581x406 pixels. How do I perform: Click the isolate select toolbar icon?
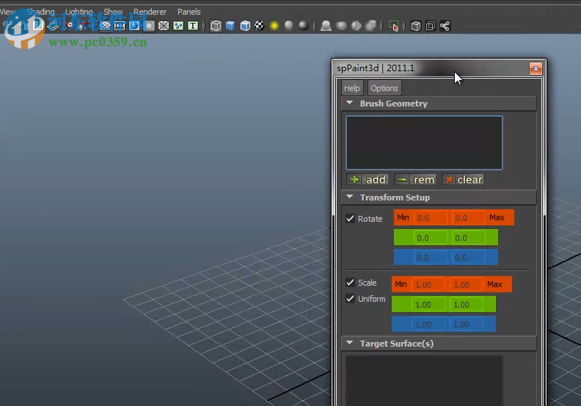(x=394, y=26)
